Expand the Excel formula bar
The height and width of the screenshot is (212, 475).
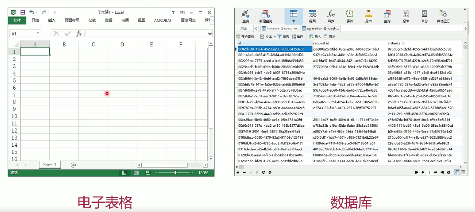(x=210, y=34)
